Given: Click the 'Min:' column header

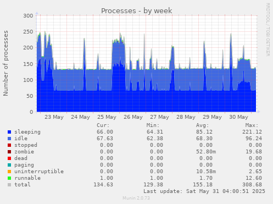Looking at the screenshot, I should [153, 125].
